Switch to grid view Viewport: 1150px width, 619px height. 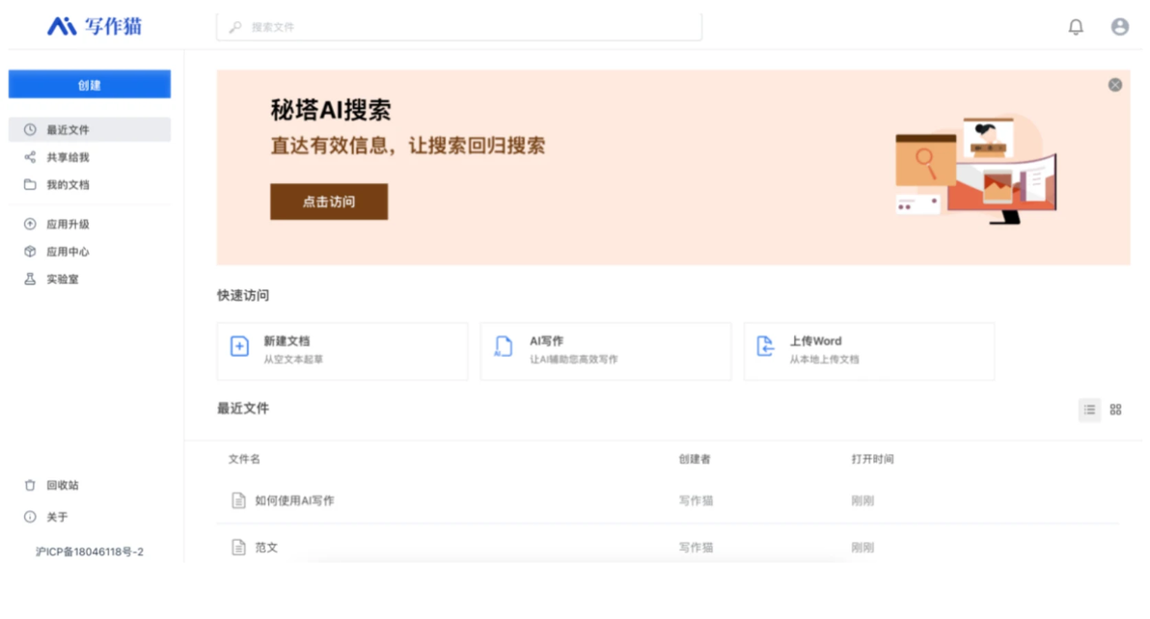(1115, 410)
